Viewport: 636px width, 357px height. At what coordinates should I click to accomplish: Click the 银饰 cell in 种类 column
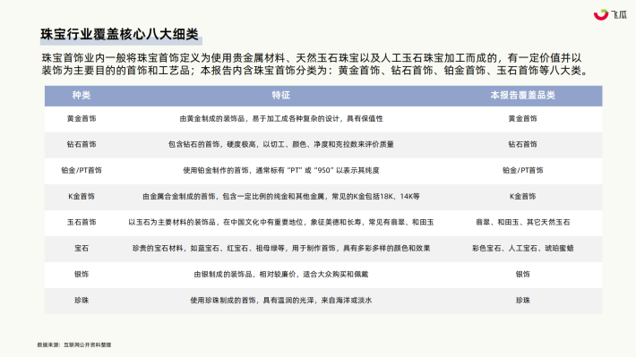82,274
